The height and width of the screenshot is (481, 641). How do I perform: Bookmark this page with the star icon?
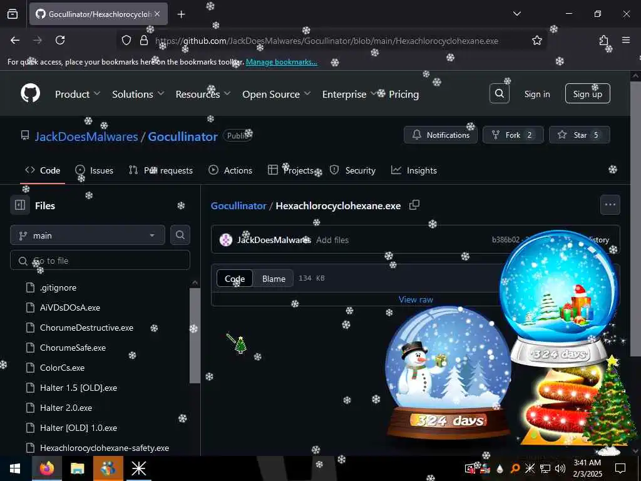(536, 40)
